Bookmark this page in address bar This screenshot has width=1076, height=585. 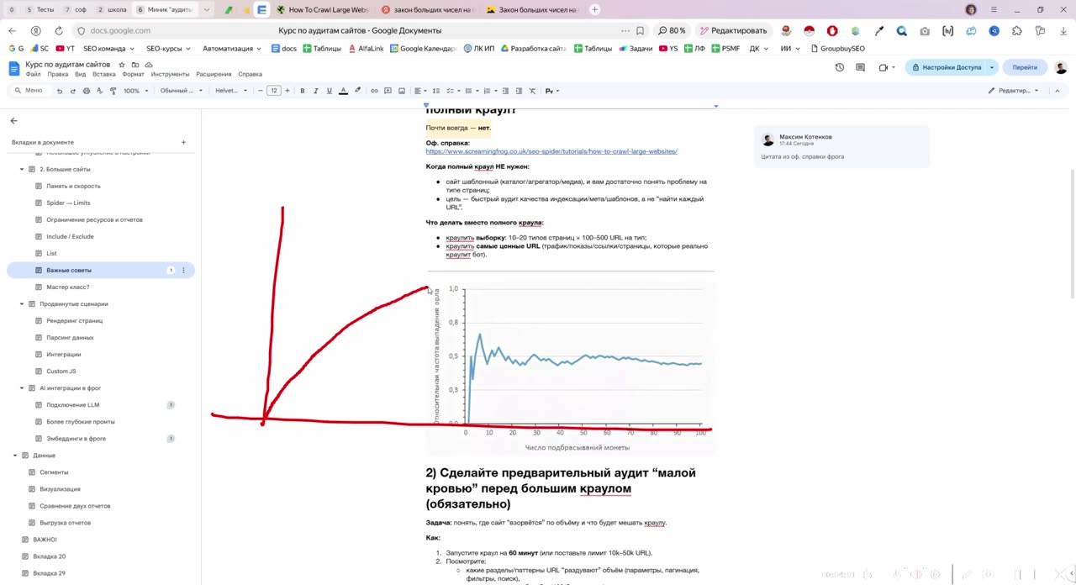640,30
